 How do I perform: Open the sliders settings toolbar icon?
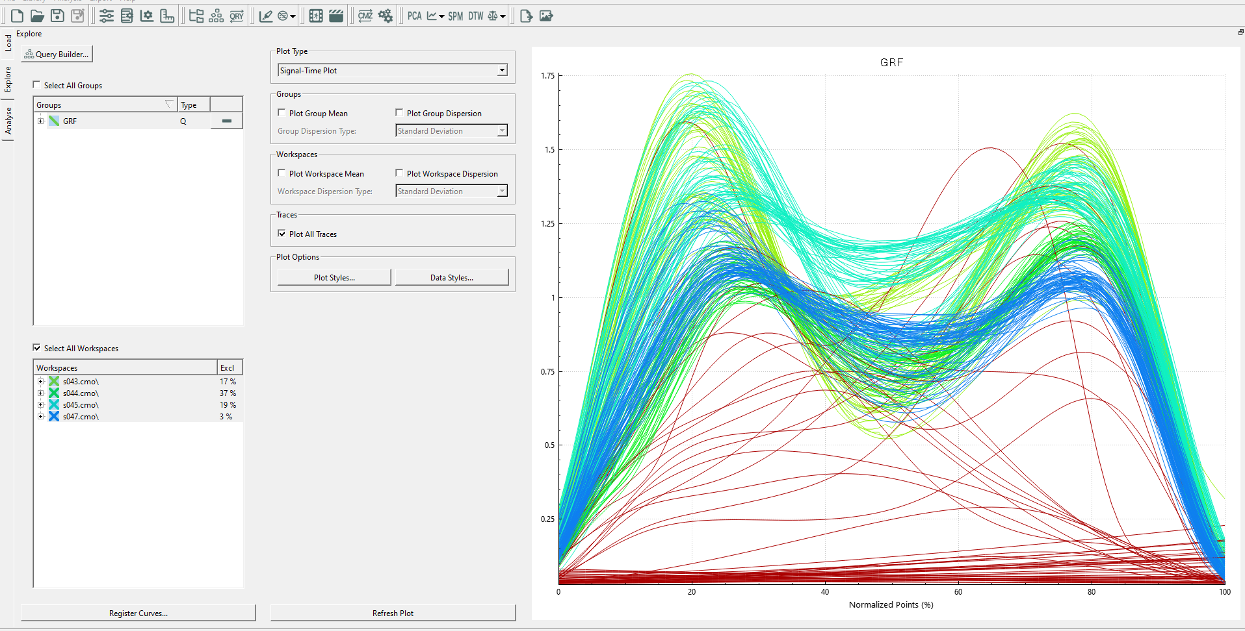point(107,16)
